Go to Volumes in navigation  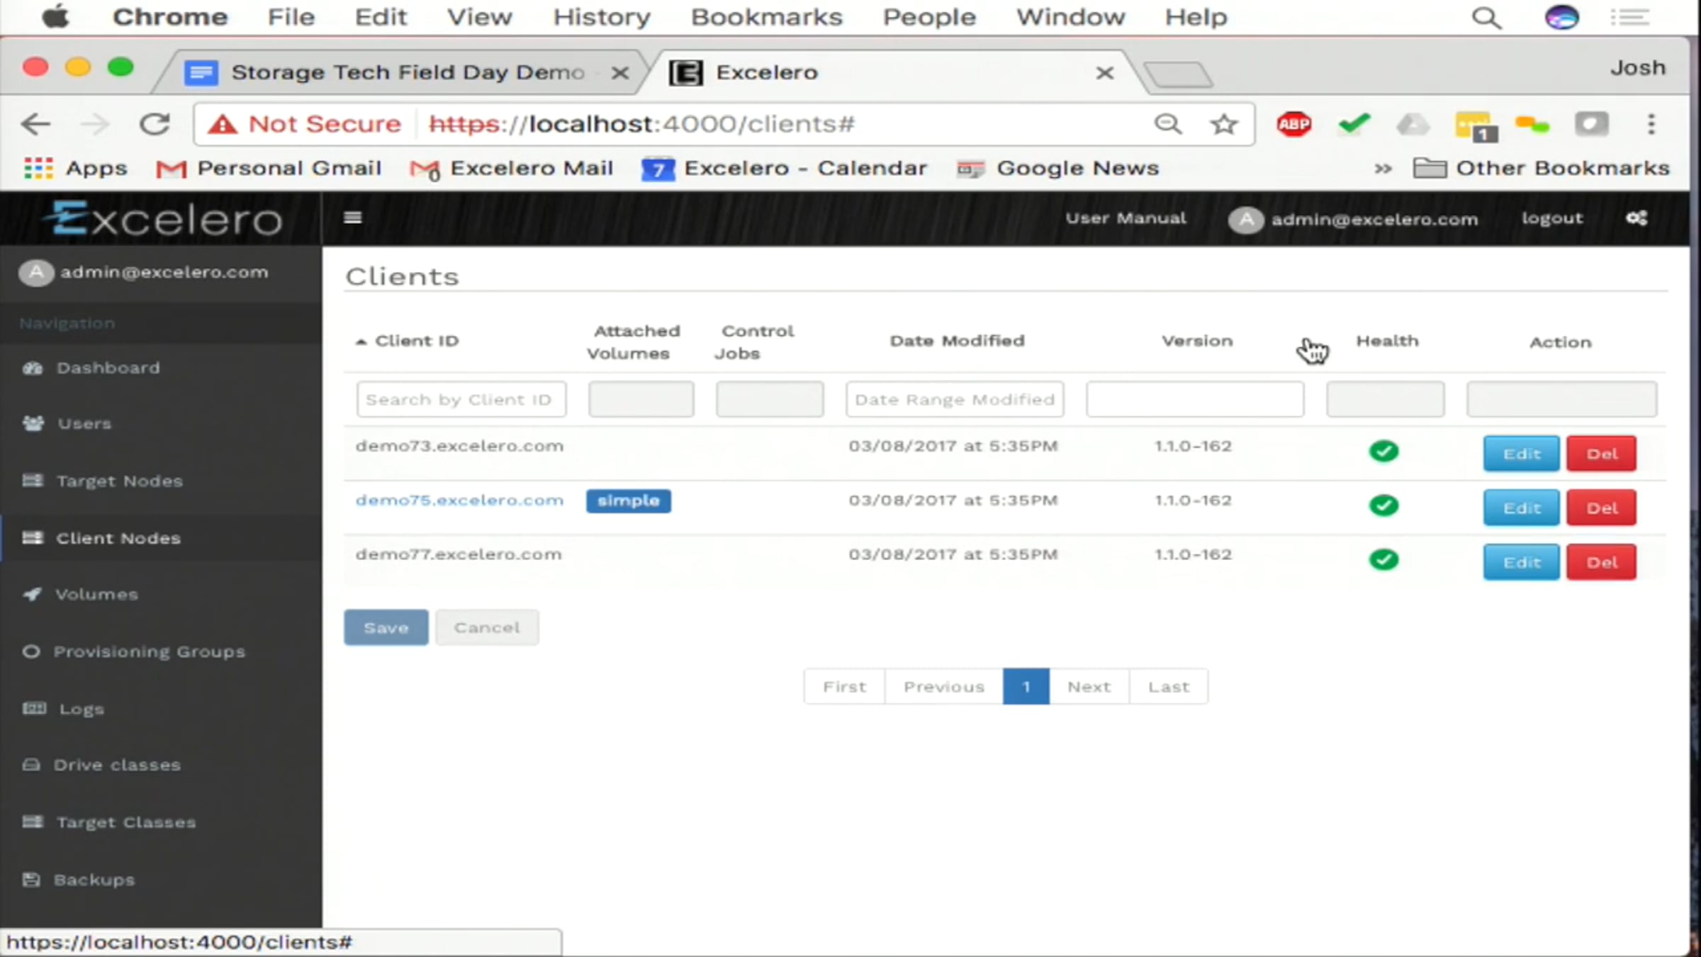(96, 595)
